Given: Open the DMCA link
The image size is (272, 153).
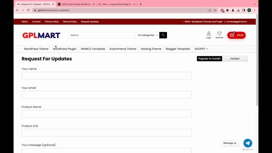Looking at the screenshot, I should [x=25, y=22].
